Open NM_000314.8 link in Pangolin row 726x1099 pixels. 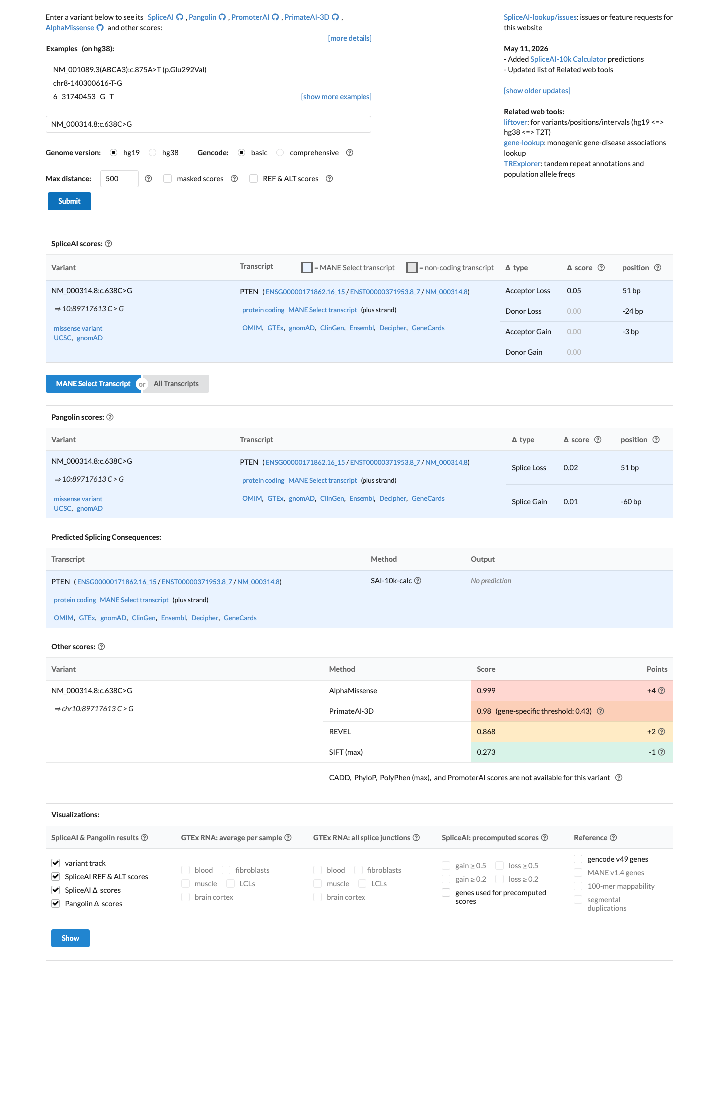coord(446,462)
